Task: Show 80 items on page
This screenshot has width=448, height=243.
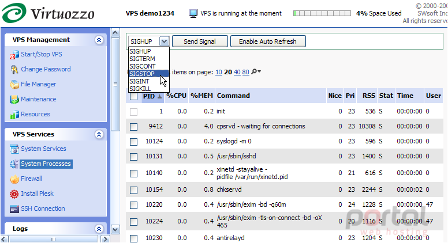Action: coord(246,72)
